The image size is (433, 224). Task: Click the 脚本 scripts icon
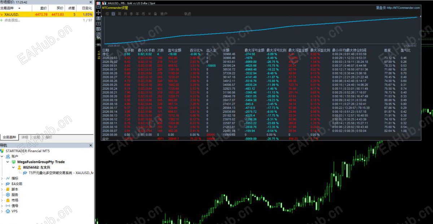pos(8,189)
